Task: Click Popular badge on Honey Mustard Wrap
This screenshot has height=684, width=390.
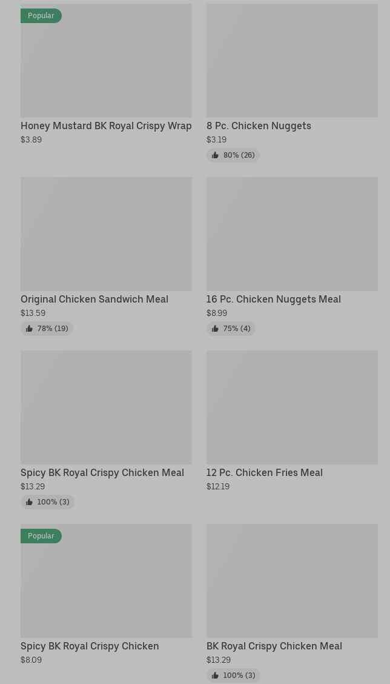Action: click(41, 16)
